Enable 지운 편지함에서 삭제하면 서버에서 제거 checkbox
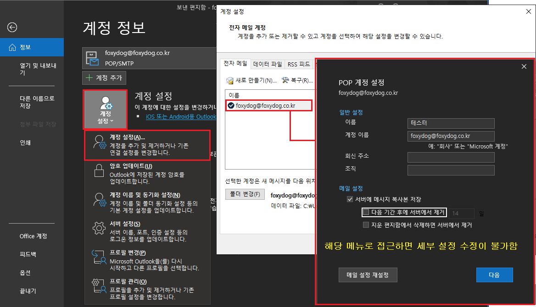The height and width of the screenshot is (307, 536). click(366, 225)
